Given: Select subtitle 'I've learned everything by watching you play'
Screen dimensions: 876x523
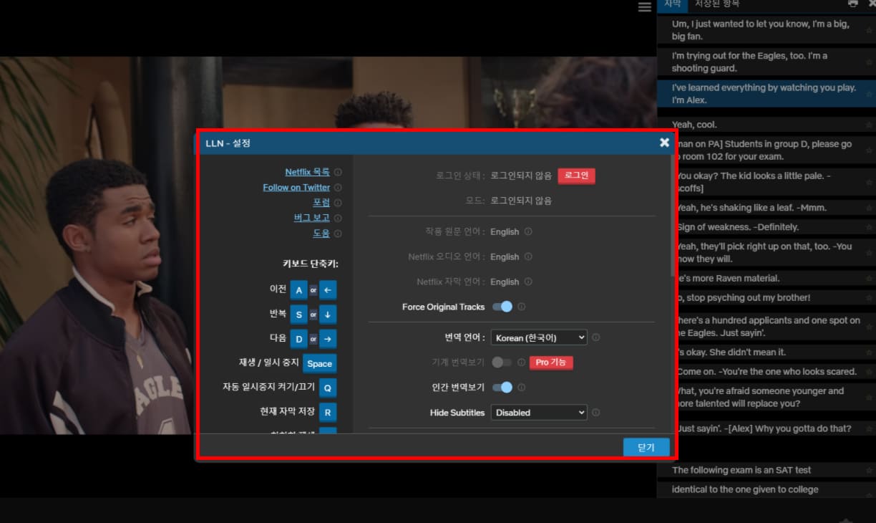Looking at the screenshot, I should [766, 94].
